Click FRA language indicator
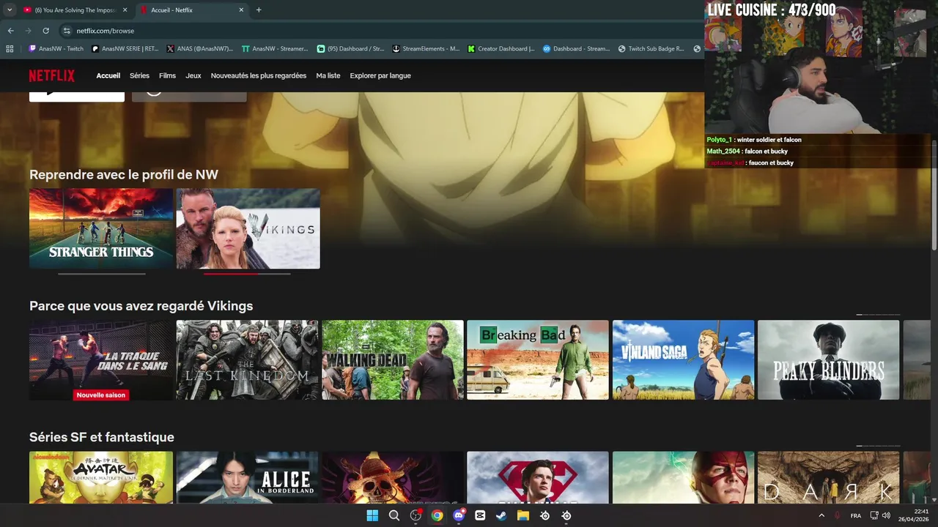This screenshot has height=527, width=938. (x=856, y=515)
